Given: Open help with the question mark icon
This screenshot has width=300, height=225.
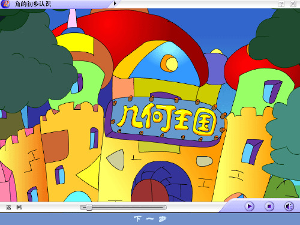Looking at the screenshot, I should pyautogui.click(x=281, y=4).
